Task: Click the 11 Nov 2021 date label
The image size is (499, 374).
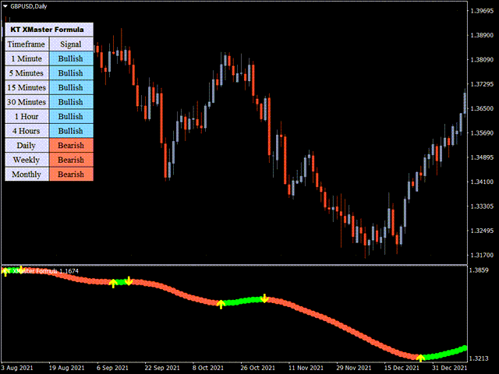Action: [306, 368]
